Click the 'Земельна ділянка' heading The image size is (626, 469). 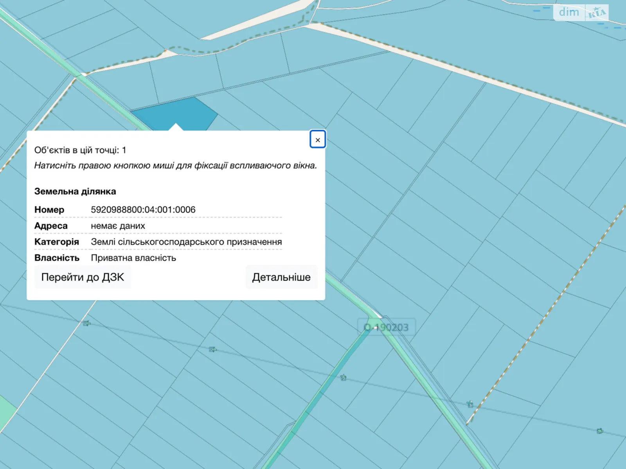[75, 192]
